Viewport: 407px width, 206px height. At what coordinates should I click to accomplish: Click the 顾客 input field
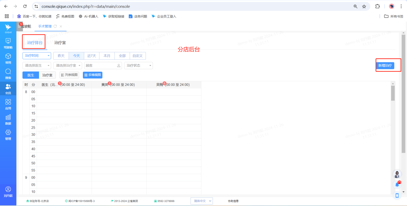(101, 66)
